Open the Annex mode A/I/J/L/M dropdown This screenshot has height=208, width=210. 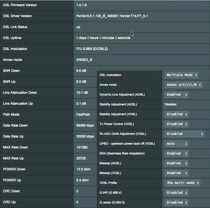tap(184, 85)
